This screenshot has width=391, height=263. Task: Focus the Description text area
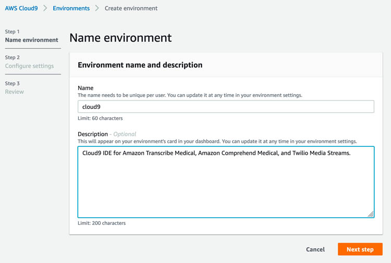click(x=226, y=182)
